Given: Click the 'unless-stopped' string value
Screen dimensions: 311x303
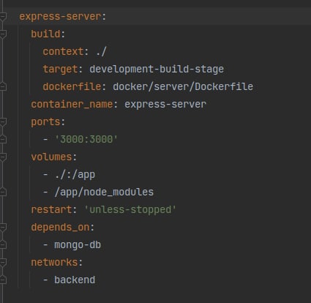Looking at the screenshot, I should coord(130,210).
